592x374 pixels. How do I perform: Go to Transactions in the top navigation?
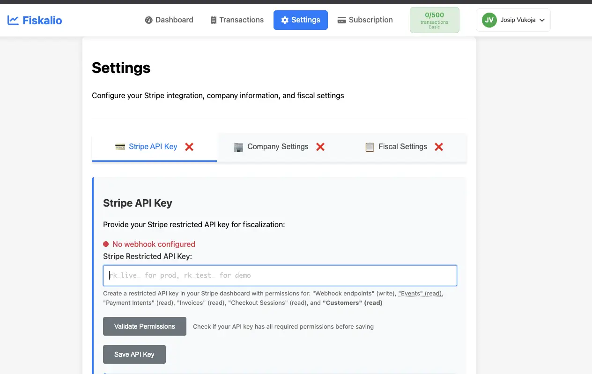[237, 20]
